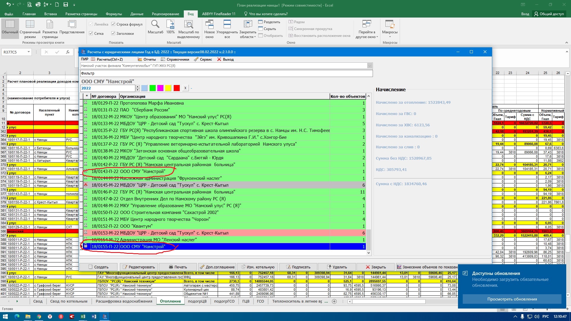Click the volume icon in system tray
The width and height of the screenshot is (571, 321).
coord(537,317)
